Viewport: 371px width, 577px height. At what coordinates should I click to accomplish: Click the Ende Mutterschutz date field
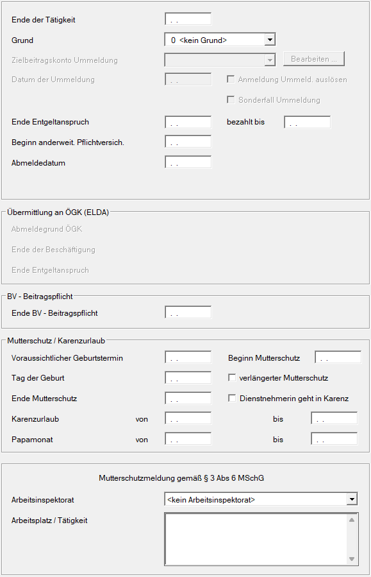point(188,398)
